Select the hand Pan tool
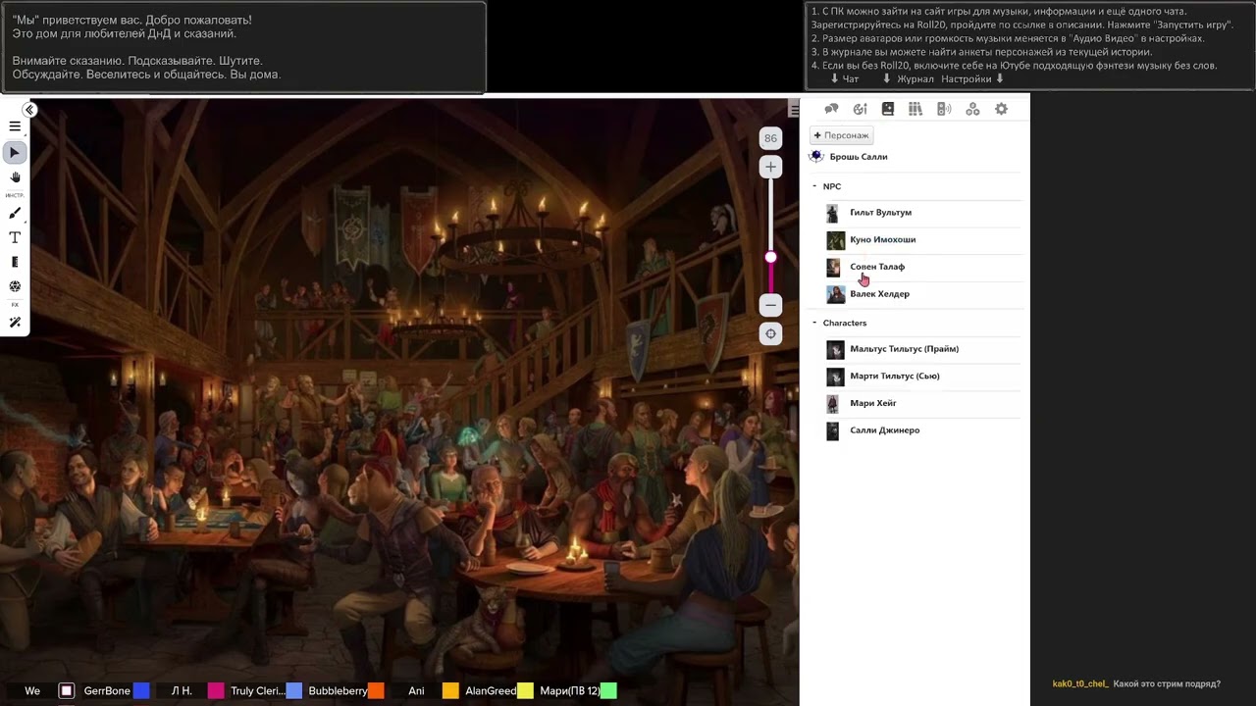 pos(15,177)
